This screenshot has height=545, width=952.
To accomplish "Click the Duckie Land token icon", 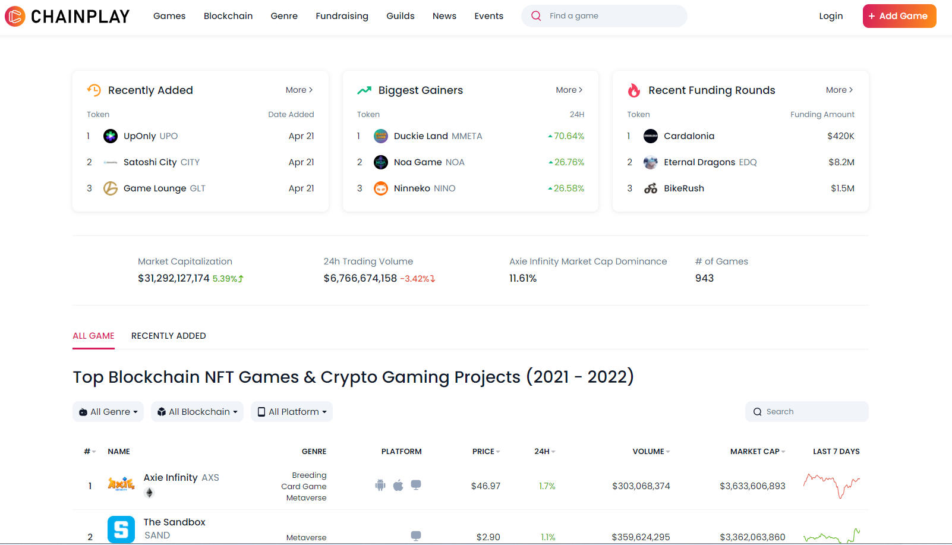I will tap(381, 136).
